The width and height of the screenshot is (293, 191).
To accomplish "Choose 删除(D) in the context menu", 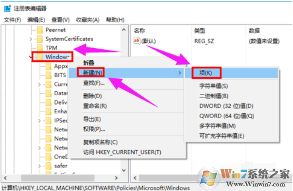I will coord(127,96).
